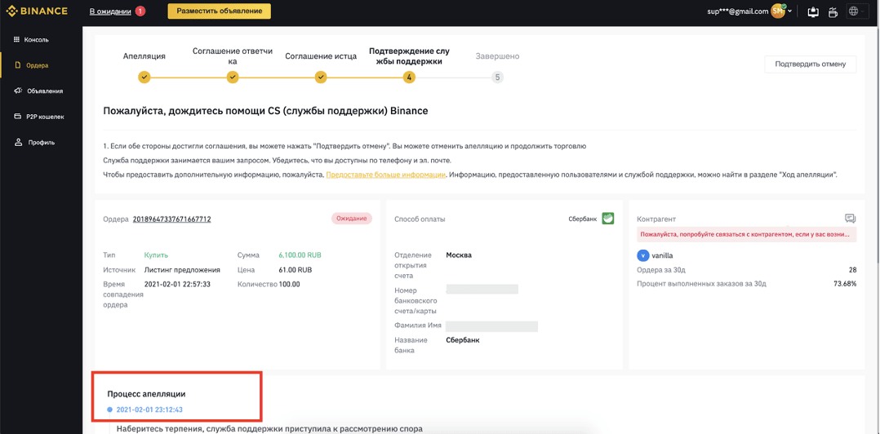The height and width of the screenshot is (434, 880).
Task: Click the Соглашение ответчика step checkmark
Action: (233, 77)
